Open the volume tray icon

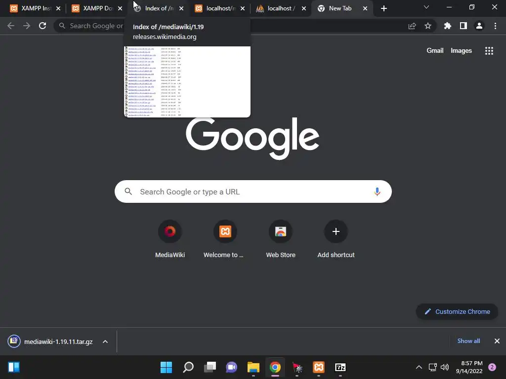pyautogui.click(x=445, y=367)
